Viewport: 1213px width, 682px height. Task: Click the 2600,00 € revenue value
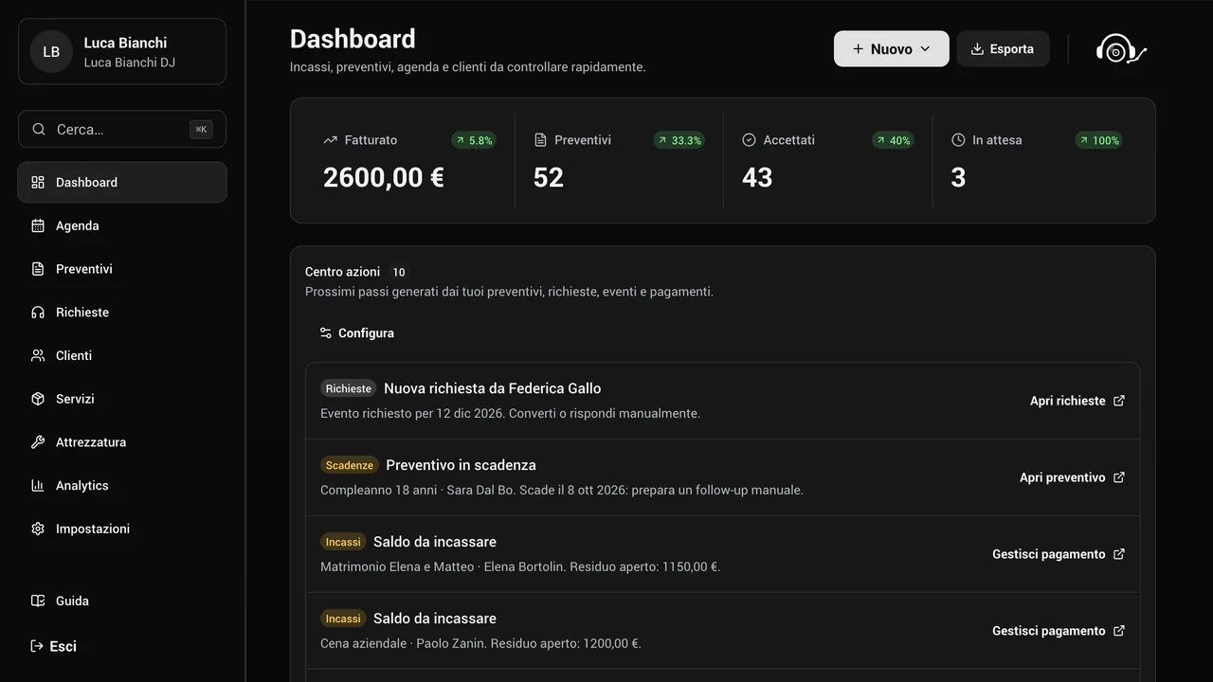point(384,177)
